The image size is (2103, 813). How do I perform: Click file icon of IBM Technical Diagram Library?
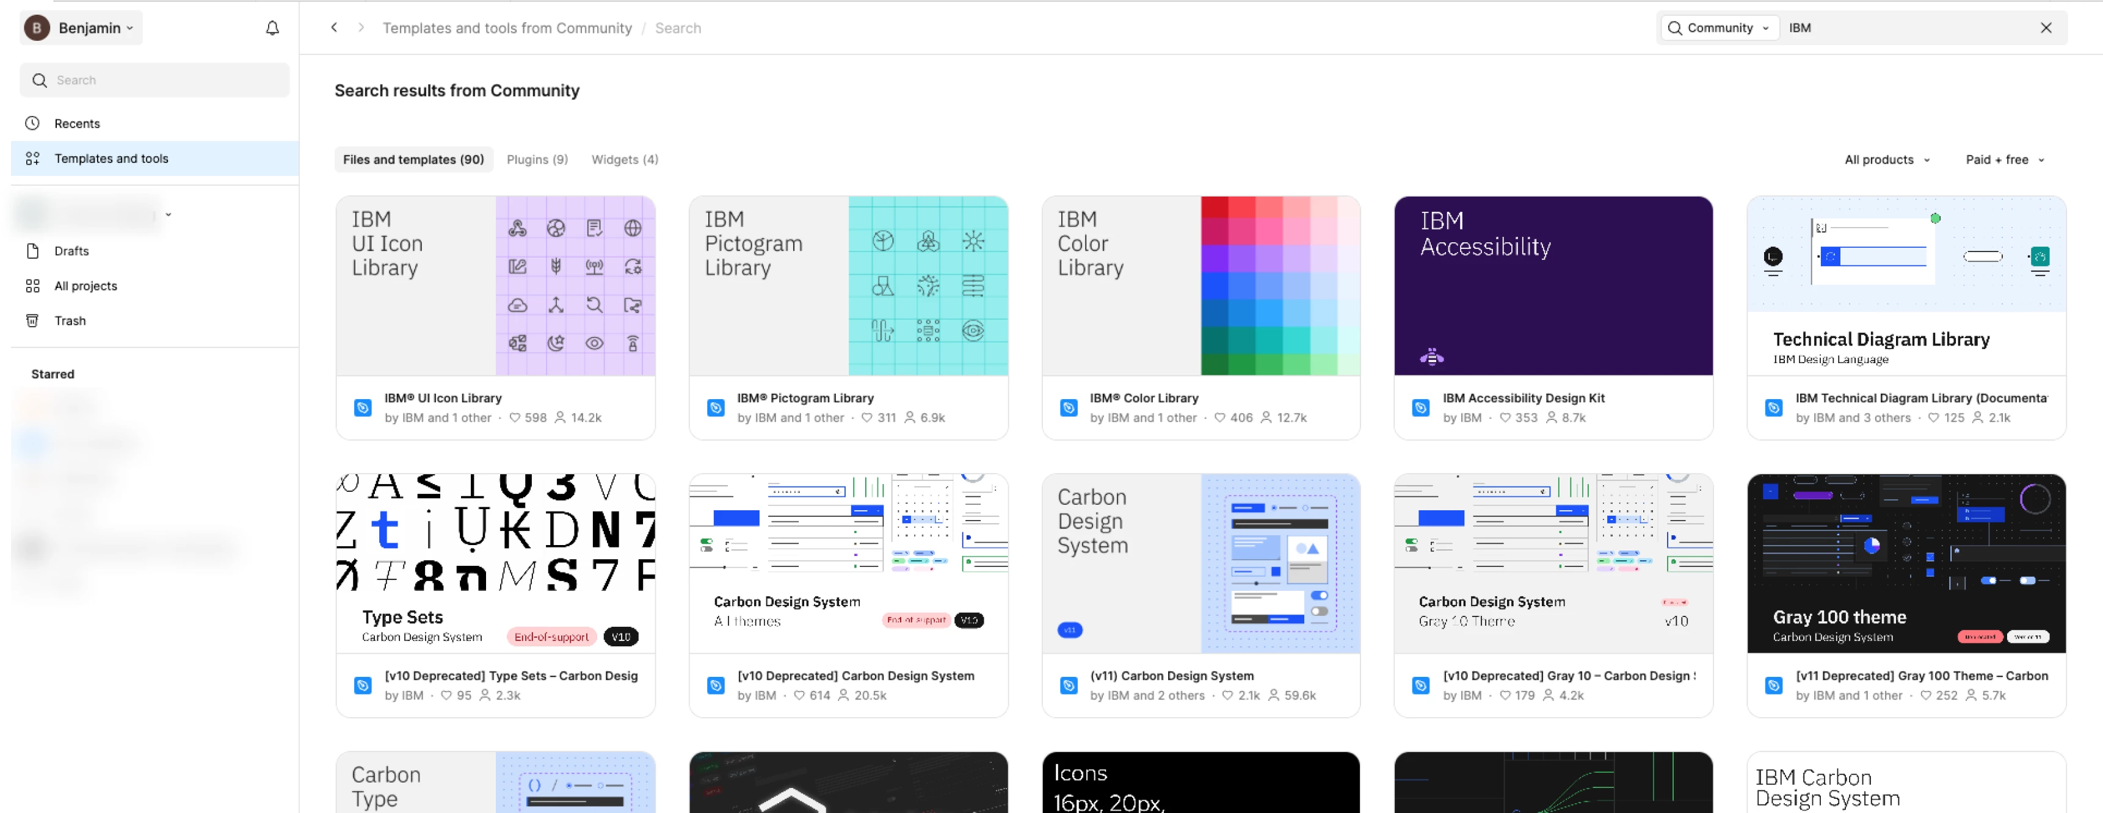pos(1774,407)
